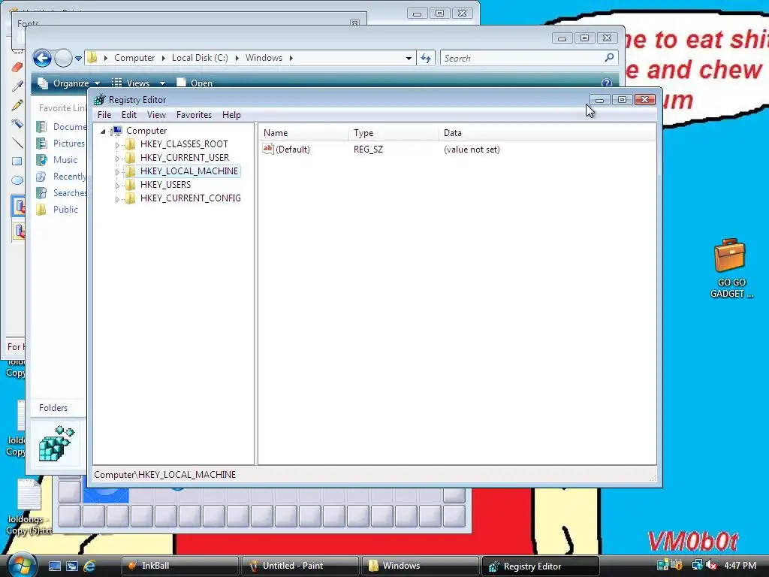Switch to InkBall taskbar button
The width and height of the screenshot is (769, 577).
pos(179,566)
